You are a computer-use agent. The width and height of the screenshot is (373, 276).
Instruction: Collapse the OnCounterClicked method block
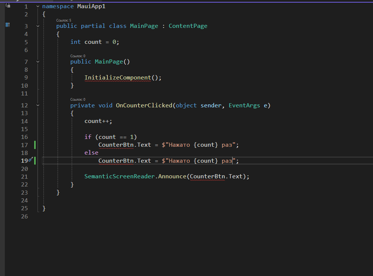[x=38, y=105]
